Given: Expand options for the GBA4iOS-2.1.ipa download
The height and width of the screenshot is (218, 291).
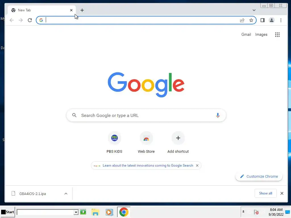Looking at the screenshot, I should tap(66, 194).
